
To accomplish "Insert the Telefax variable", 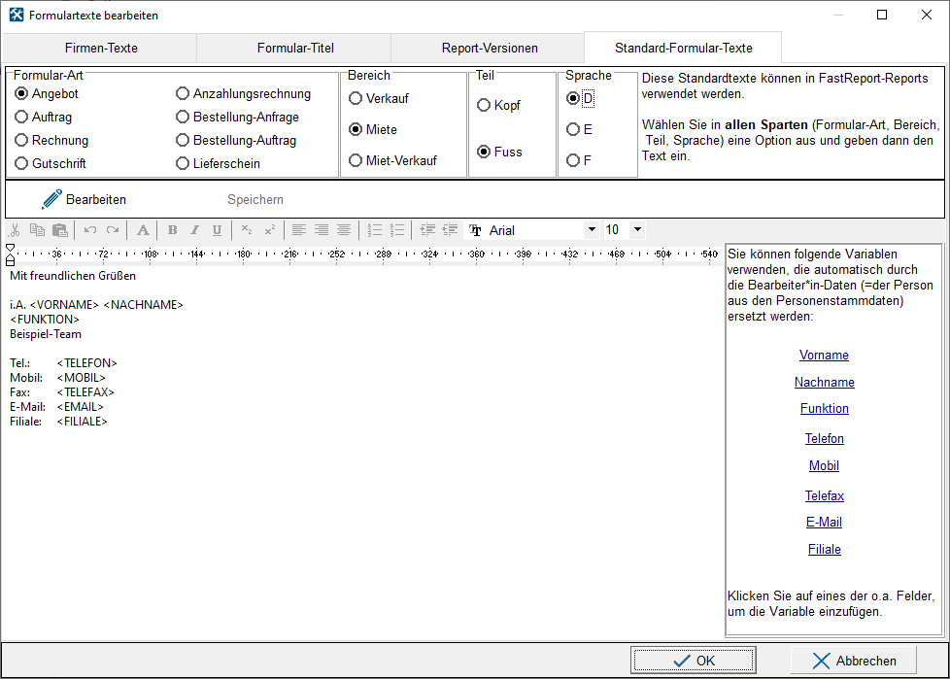I will point(824,496).
